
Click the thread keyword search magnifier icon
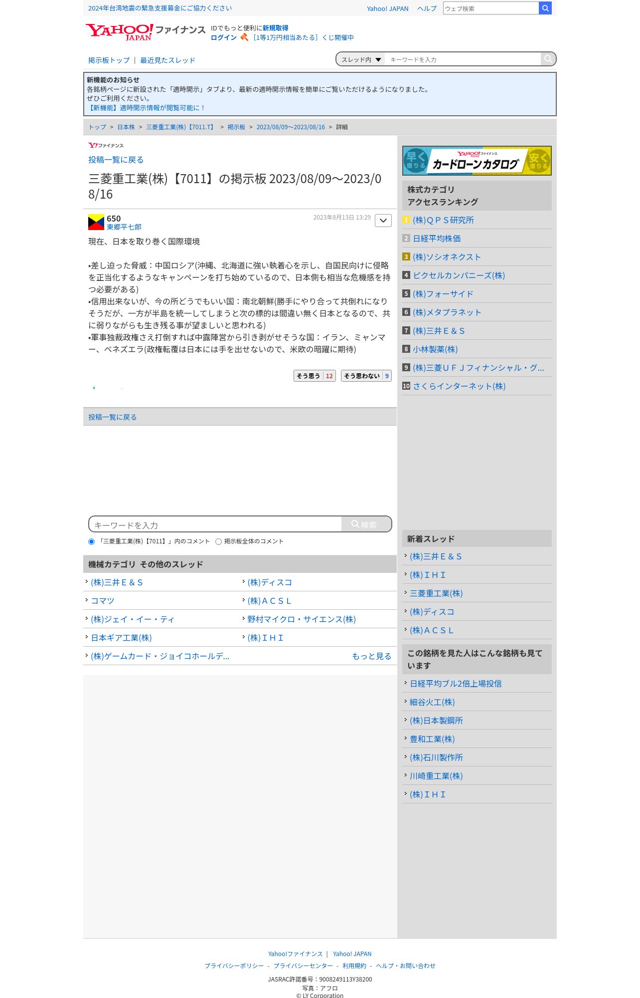(x=548, y=59)
